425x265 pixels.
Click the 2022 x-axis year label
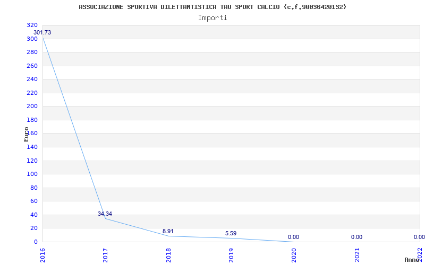tap(420, 254)
